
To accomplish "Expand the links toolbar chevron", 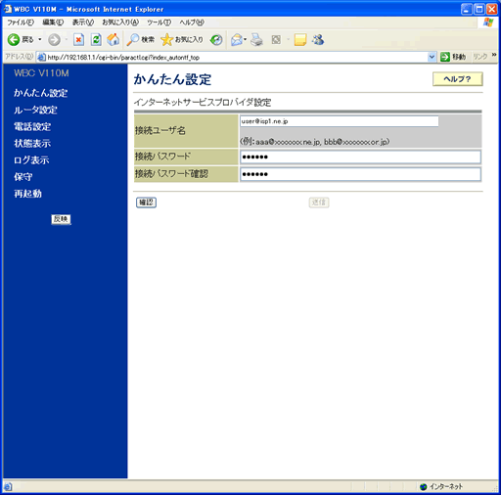I will [494, 55].
